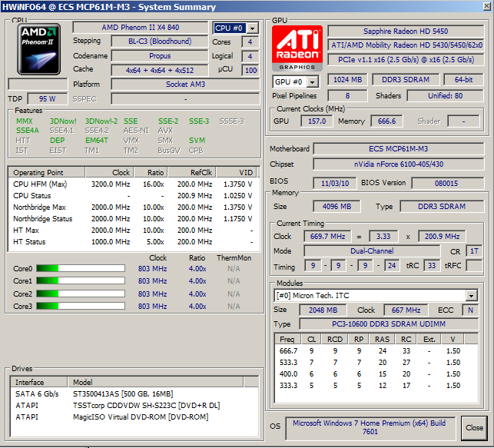Click the Unified: 80 shaders field
This screenshot has height=448, width=494.
click(x=445, y=96)
